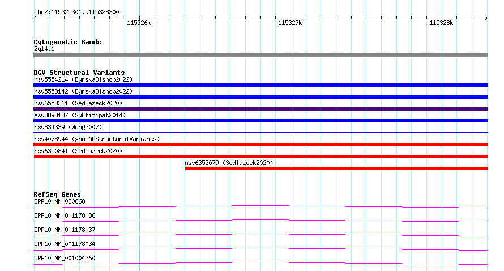The height and width of the screenshot is (271, 504).
Task: Click the red bar for nsv4078944
Action: point(260,145)
